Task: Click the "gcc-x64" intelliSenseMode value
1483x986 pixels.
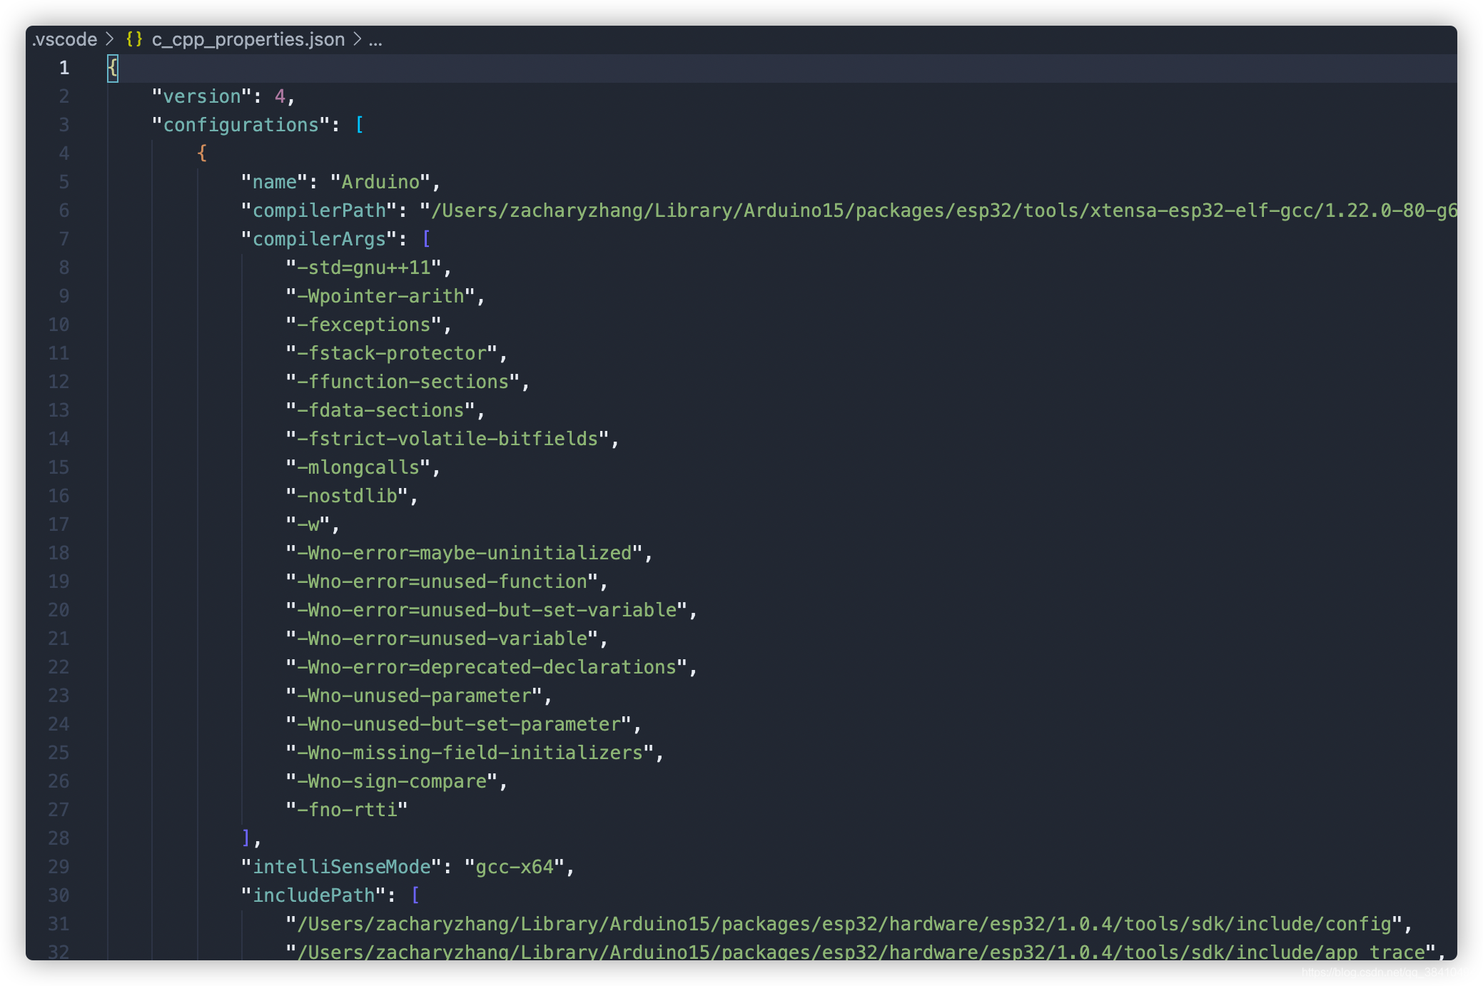Action: click(514, 867)
